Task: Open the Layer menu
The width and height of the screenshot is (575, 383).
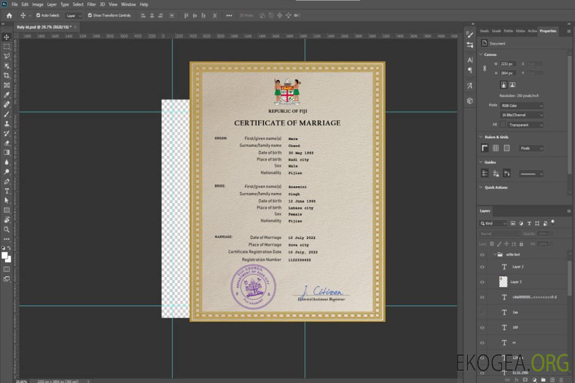Action: pyautogui.click(x=52, y=4)
